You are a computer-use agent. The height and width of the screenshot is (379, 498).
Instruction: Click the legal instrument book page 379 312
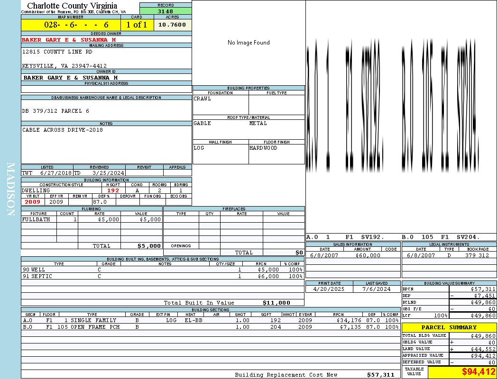[x=477, y=255]
